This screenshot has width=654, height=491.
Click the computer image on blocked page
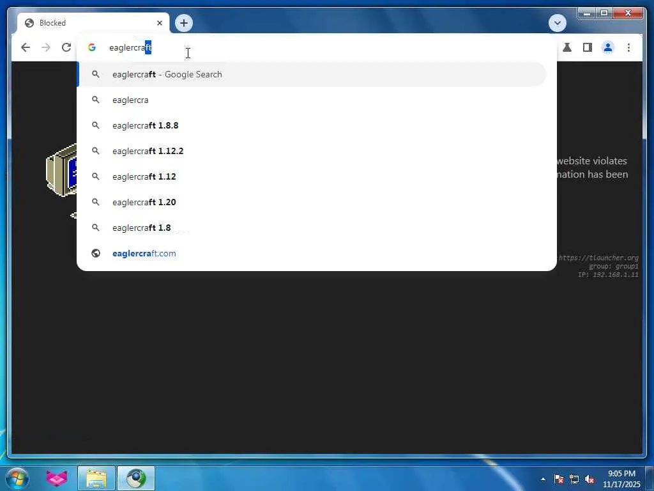(x=61, y=170)
